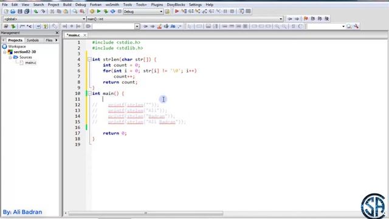Click the debugger Run to cursor icon
The height and width of the screenshot is (219, 389).
pyautogui.click(x=184, y=12)
